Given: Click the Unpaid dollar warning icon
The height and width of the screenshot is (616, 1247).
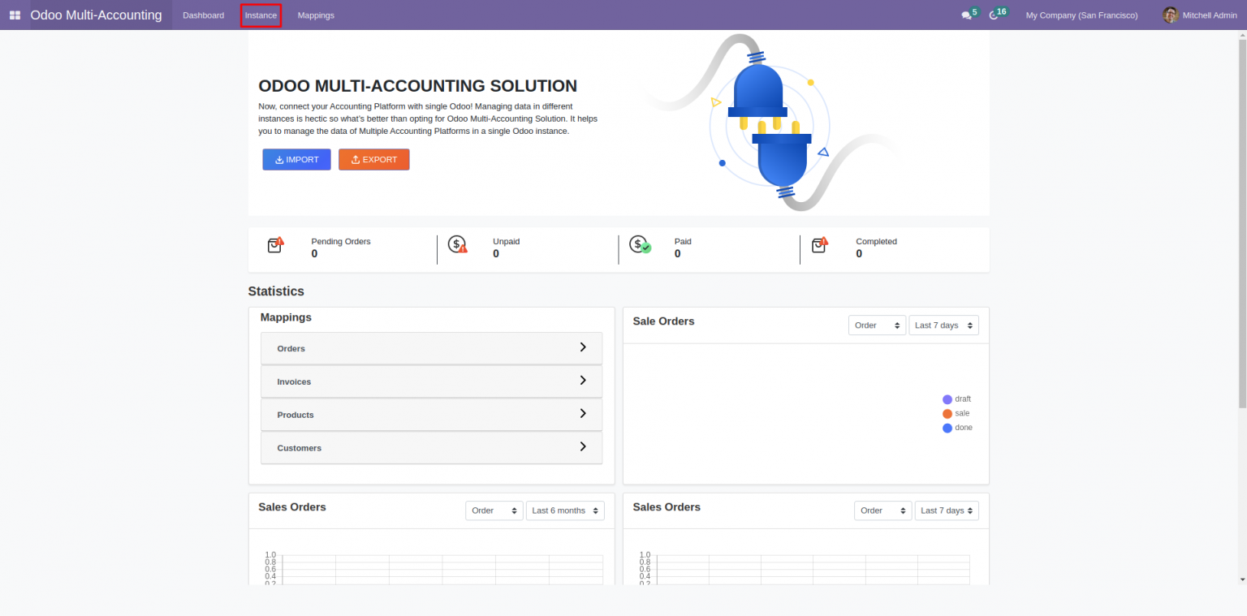Looking at the screenshot, I should [458, 244].
